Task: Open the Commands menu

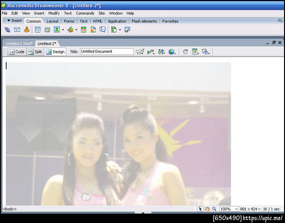Action: [x=85, y=13]
